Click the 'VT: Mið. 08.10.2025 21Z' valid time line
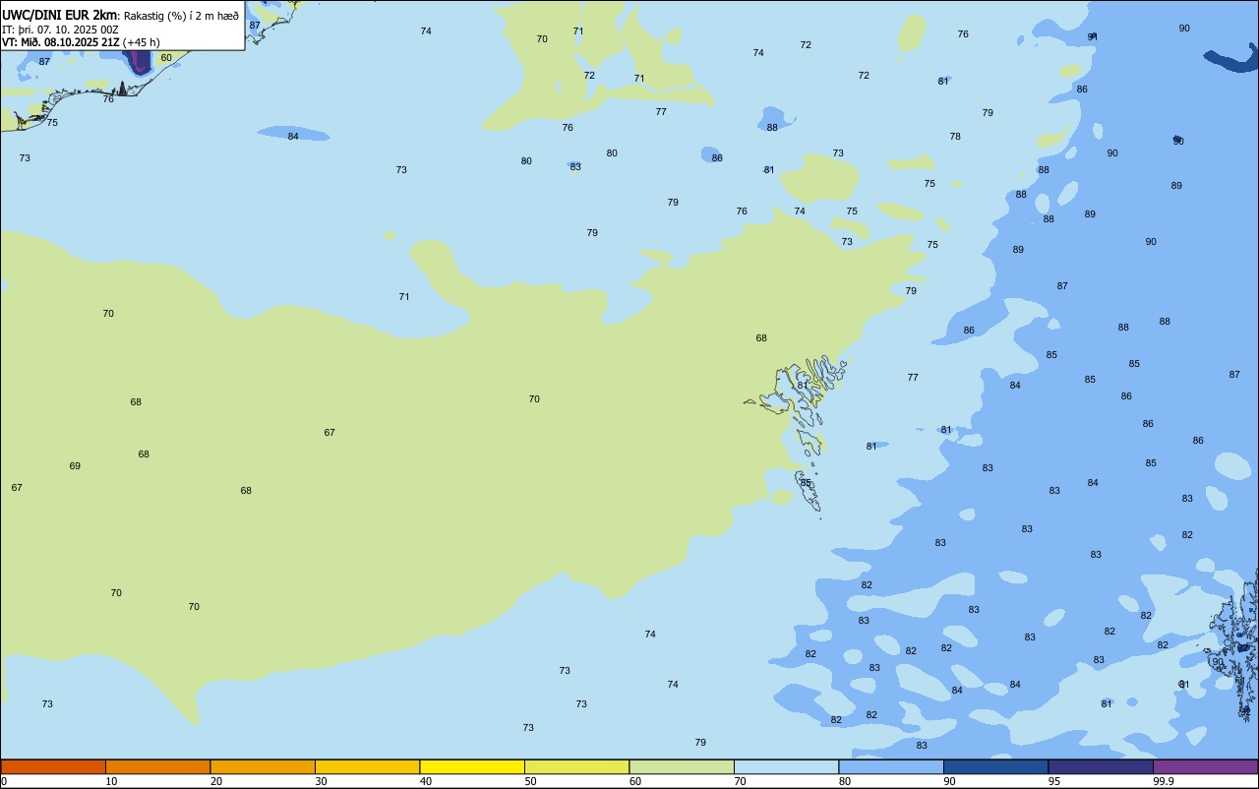Screen dimensions: 1259x789 click(x=61, y=42)
